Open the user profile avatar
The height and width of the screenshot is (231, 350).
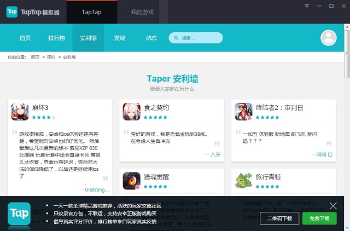(x=329, y=38)
